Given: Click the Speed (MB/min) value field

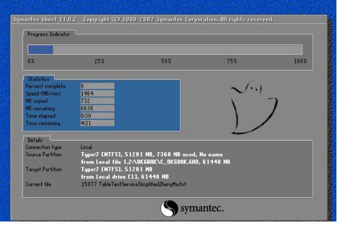Looking at the screenshot, I should (97, 93).
